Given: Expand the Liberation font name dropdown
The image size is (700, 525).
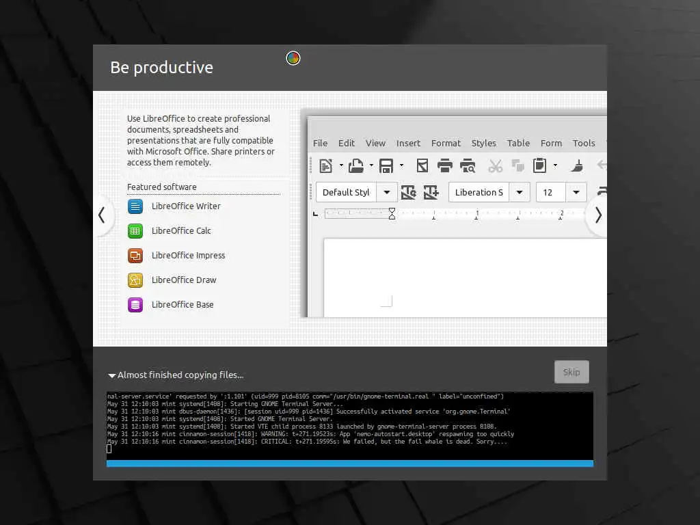Looking at the screenshot, I should tap(520, 192).
